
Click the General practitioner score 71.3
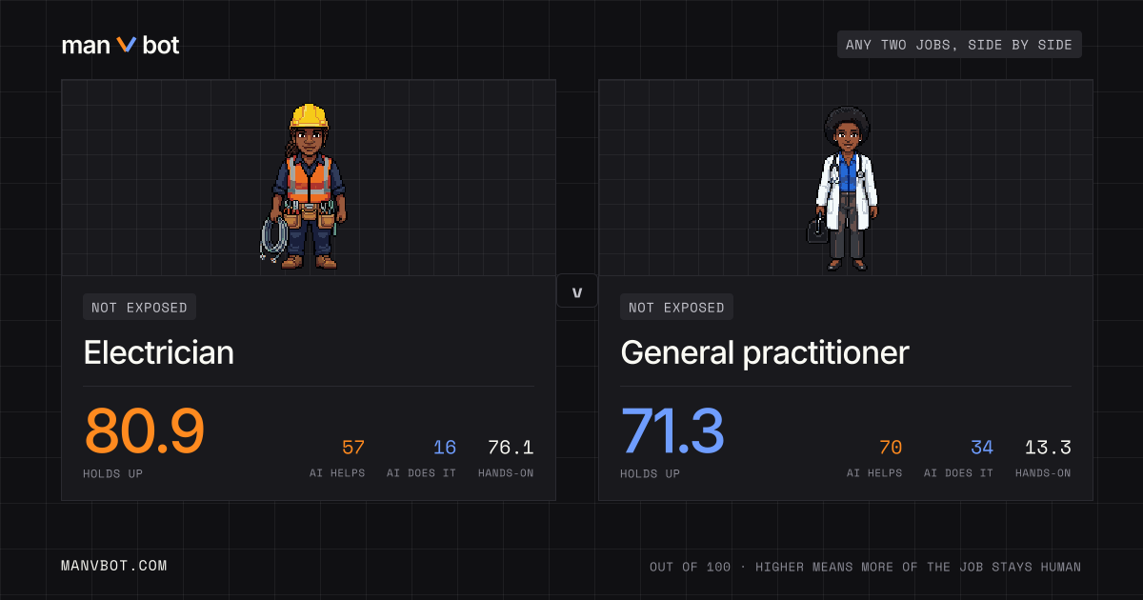pos(672,431)
